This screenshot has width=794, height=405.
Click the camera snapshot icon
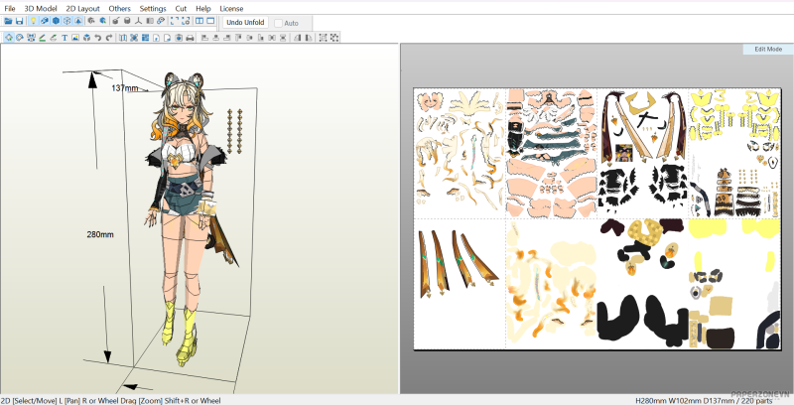click(x=179, y=38)
